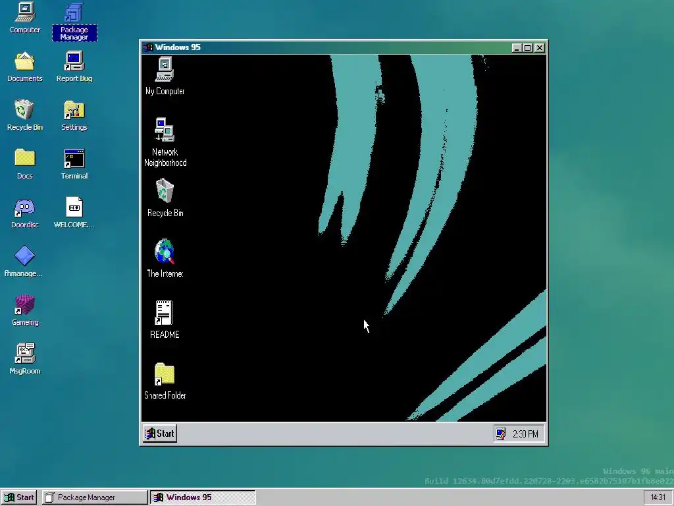Screen dimensions: 674x506
Task: Open the inner Windows 95 Start button
Action: [160, 434]
